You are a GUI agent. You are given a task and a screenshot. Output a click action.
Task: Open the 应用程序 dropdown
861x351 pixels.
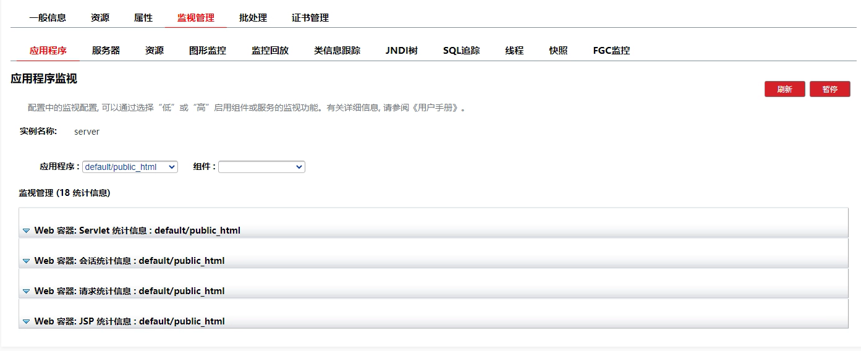click(130, 167)
